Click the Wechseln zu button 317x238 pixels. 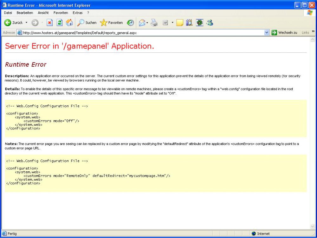pos(284,33)
